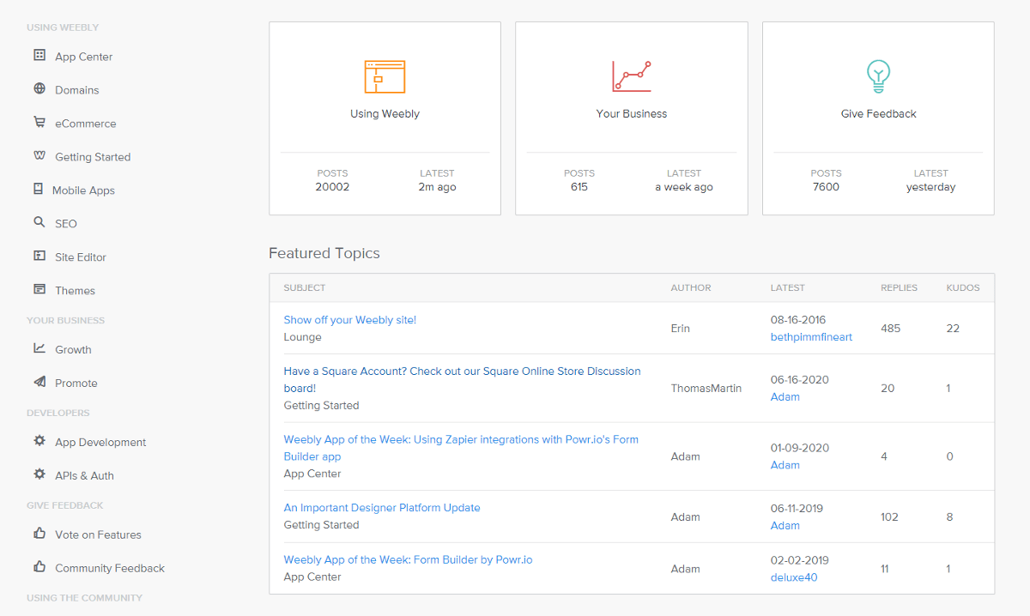Open the Your Business card title
1030x616 pixels.
[x=632, y=113]
